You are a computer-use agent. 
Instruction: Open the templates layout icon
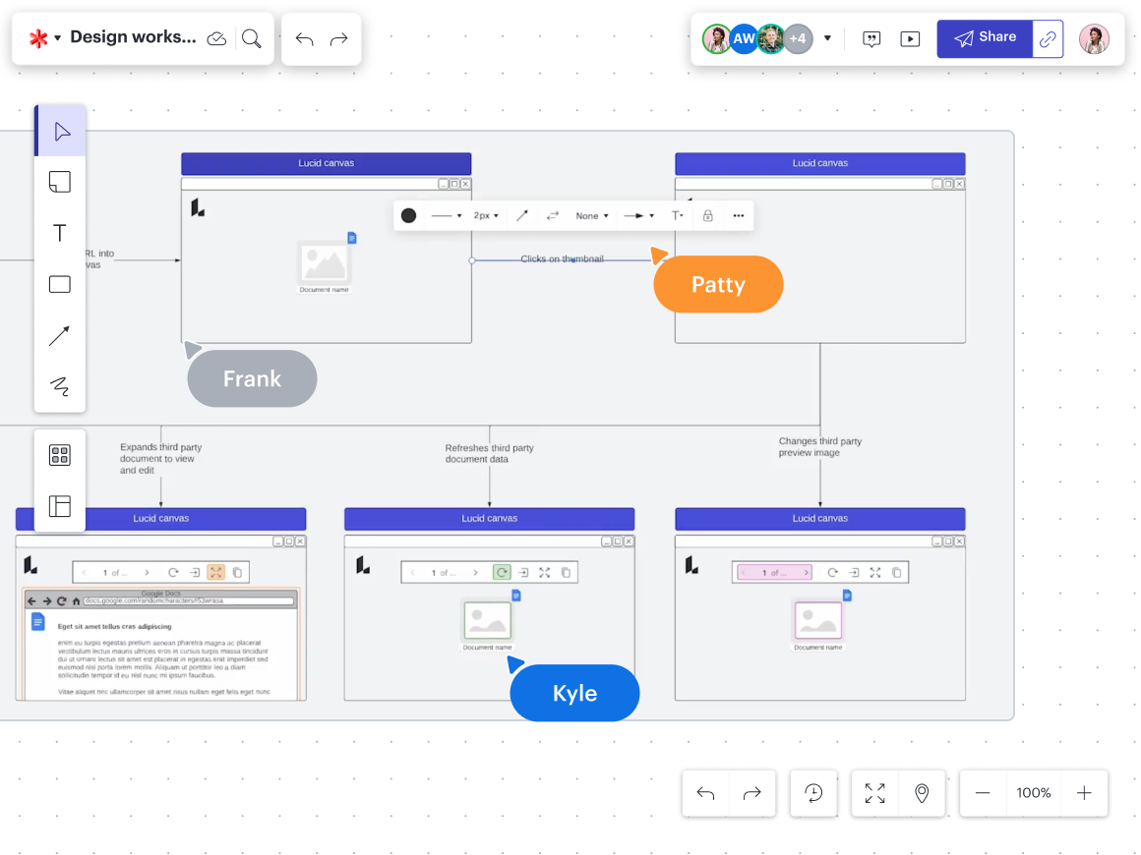point(60,506)
